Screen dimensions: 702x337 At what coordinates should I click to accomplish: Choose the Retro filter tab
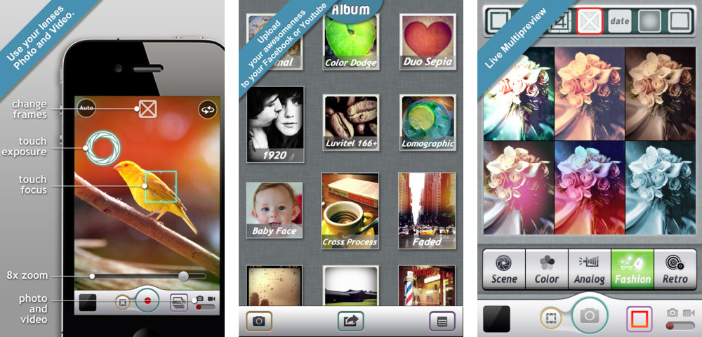pyautogui.click(x=675, y=270)
